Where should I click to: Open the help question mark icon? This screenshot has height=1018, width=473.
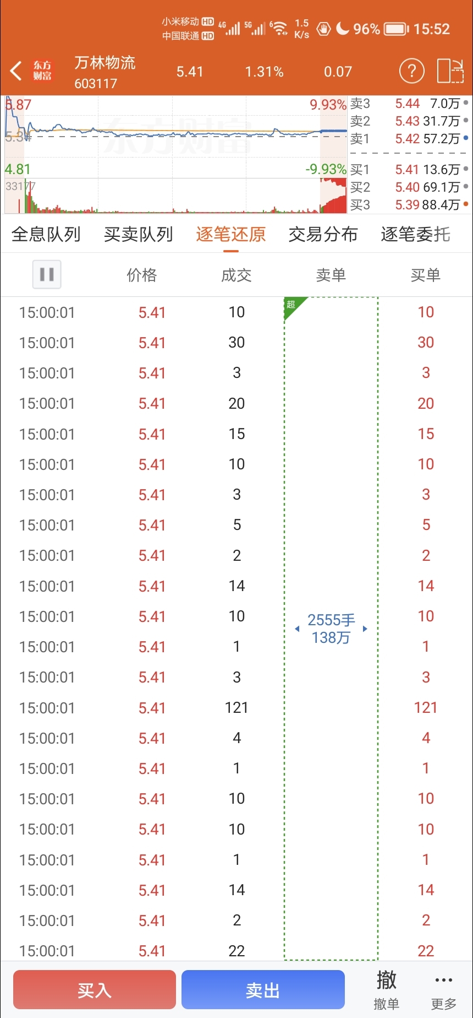point(411,71)
